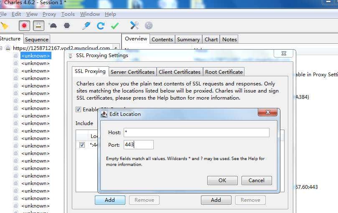This screenshot has width=338, height=213.
Task: Click the broom clear session icon
Action: click(x=4, y=26)
